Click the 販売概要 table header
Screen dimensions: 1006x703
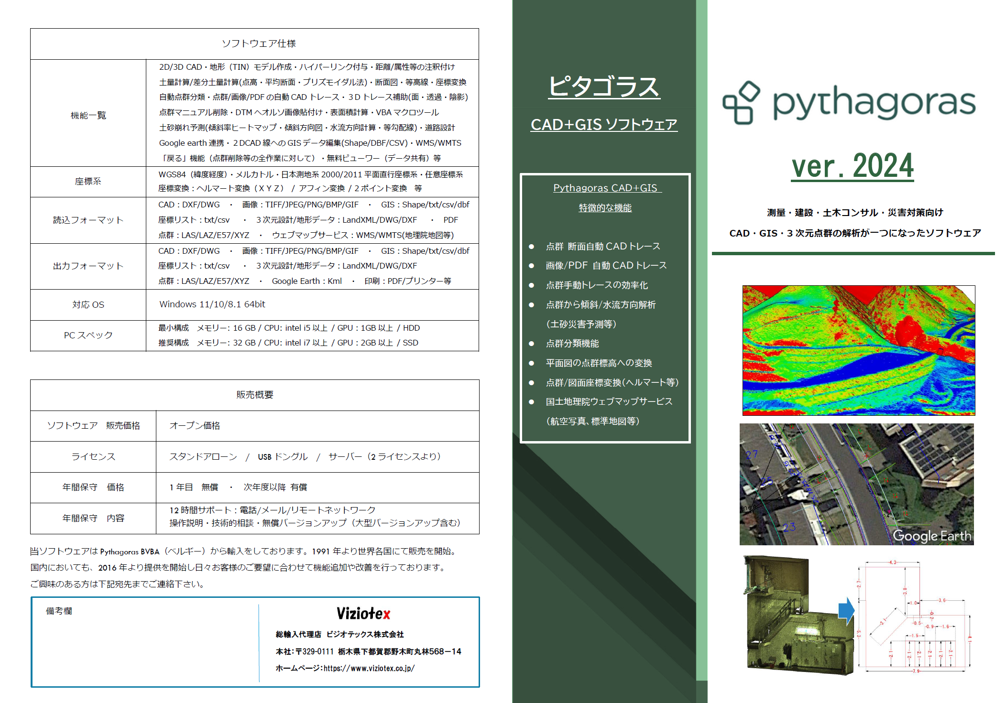pos(254,395)
